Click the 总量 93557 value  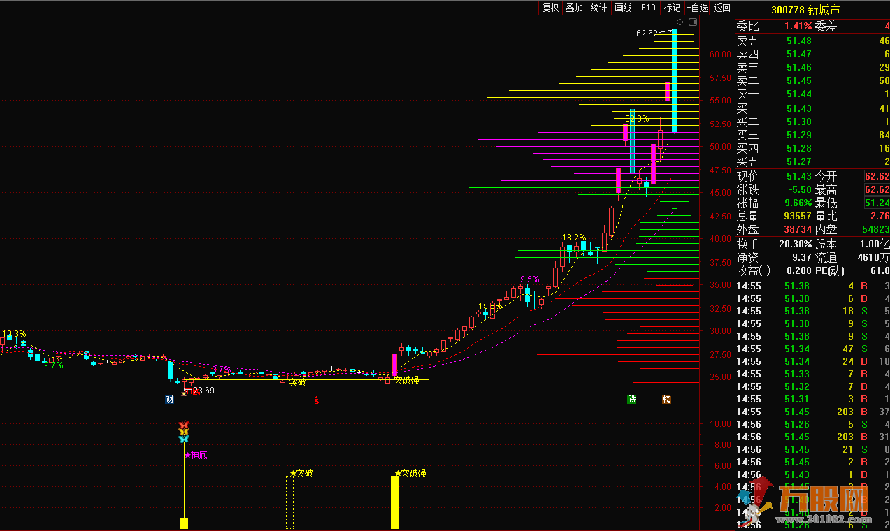tap(798, 217)
